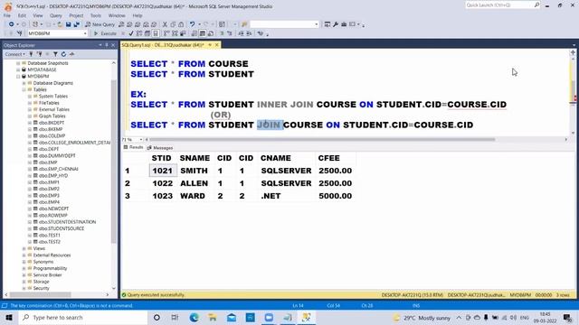Collapse the MYDB6PM database node
The height and width of the screenshot is (325, 579).
[18, 76]
